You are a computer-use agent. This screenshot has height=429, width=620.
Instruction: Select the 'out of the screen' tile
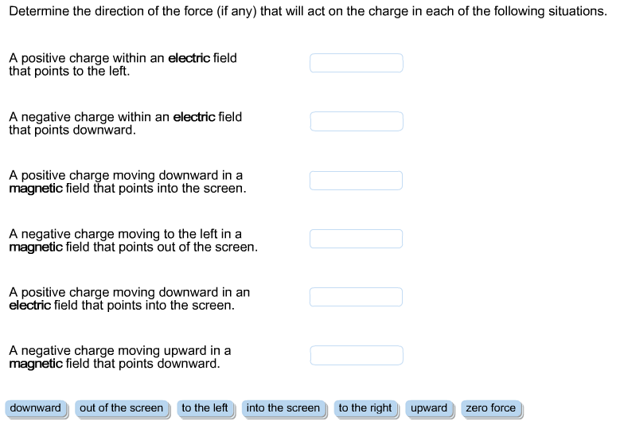click(x=121, y=408)
